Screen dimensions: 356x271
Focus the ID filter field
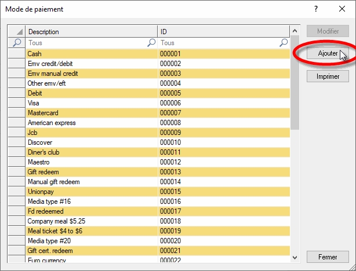coord(219,43)
